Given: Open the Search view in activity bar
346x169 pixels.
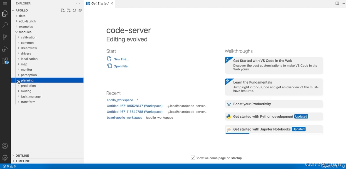Looking at the screenshot, I should [x=5, y=25].
